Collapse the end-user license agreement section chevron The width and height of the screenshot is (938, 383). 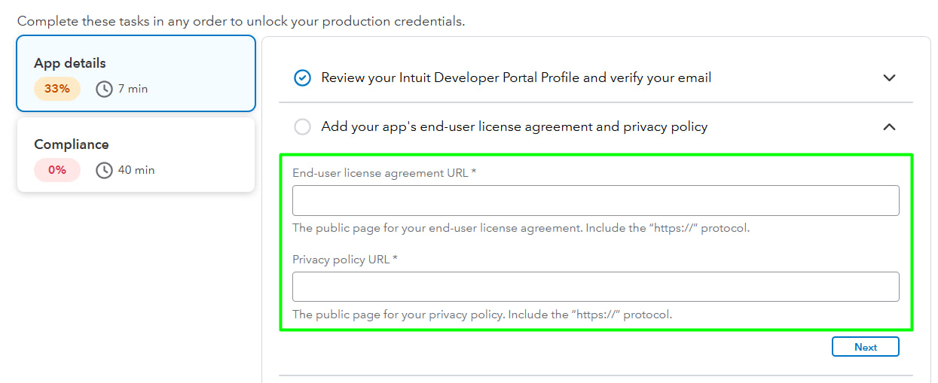pyautogui.click(x=889, y=127)
